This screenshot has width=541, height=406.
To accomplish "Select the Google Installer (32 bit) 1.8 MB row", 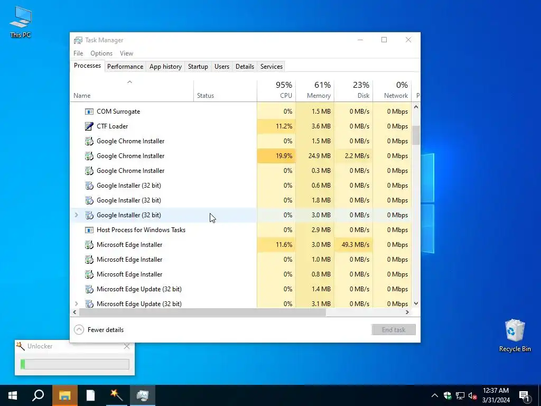I will point(241,200).
